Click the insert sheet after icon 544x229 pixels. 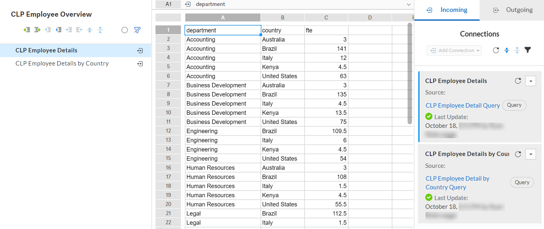pos(37,30)
